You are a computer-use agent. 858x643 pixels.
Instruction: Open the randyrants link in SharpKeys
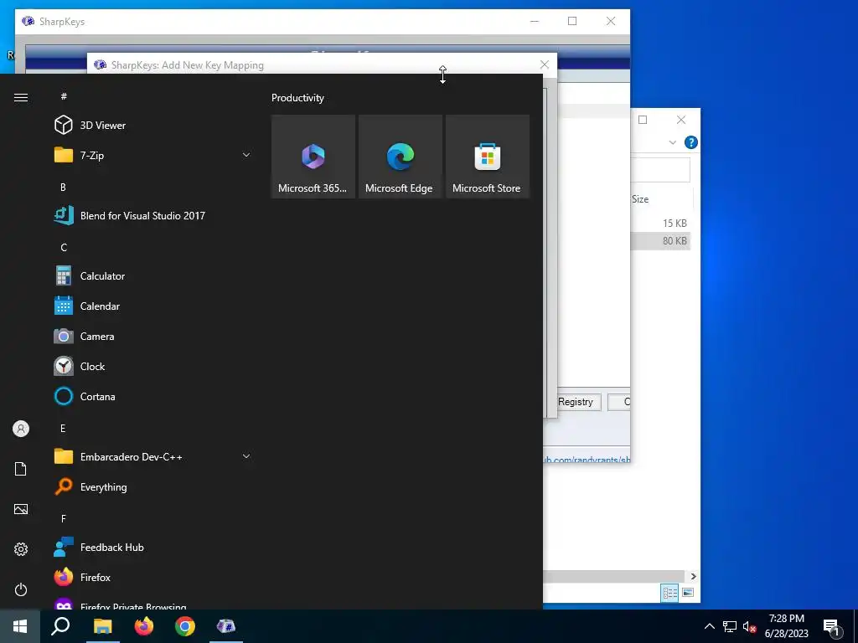click(587, 460)
